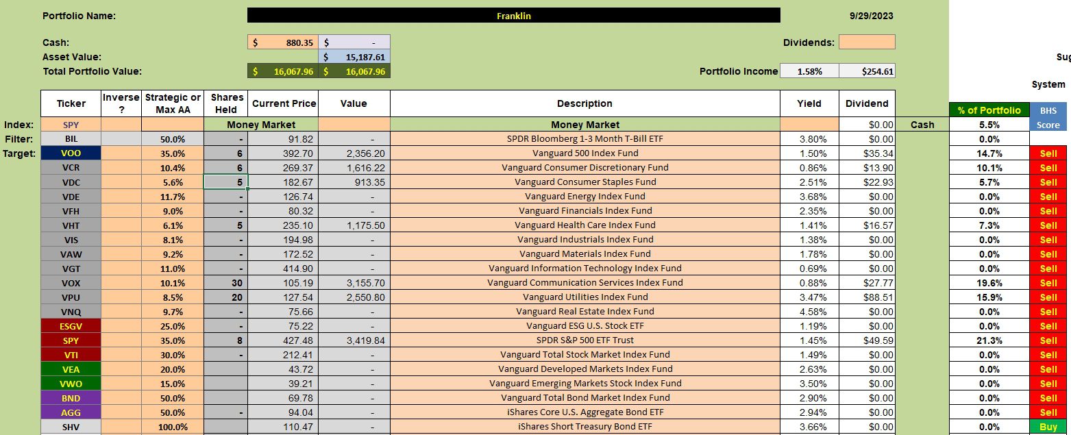Select the VEA ticker cell
This screenshot has height=435, width=1071.
click(71, 369)
